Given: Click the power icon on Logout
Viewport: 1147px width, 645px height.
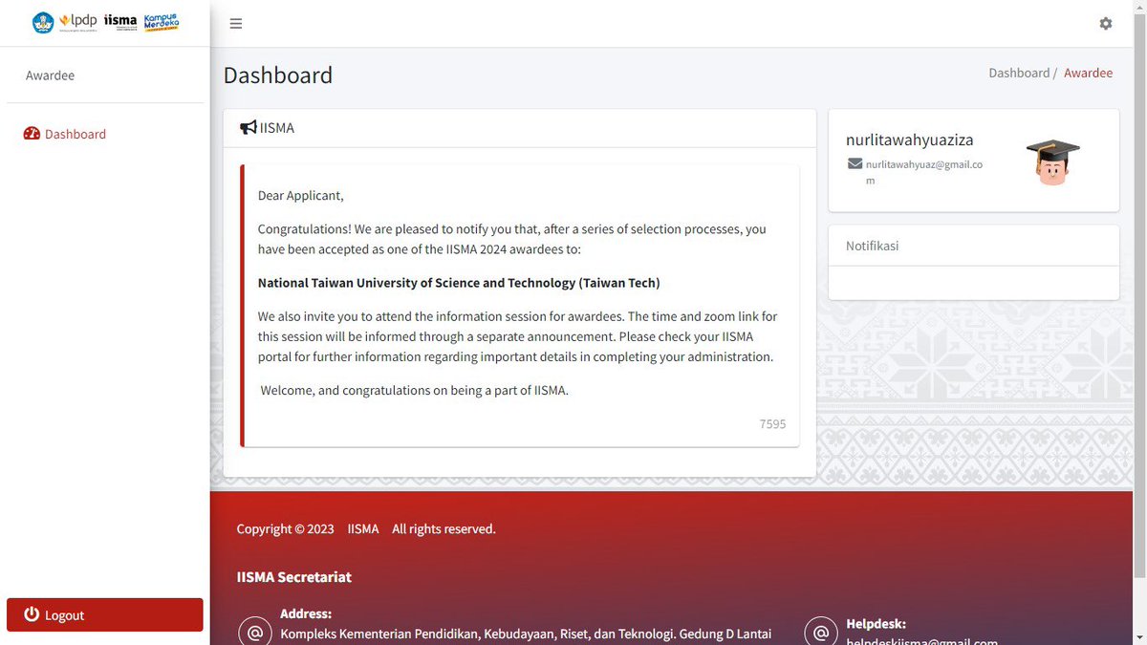Looking at the screenshot, I should 32,614.
